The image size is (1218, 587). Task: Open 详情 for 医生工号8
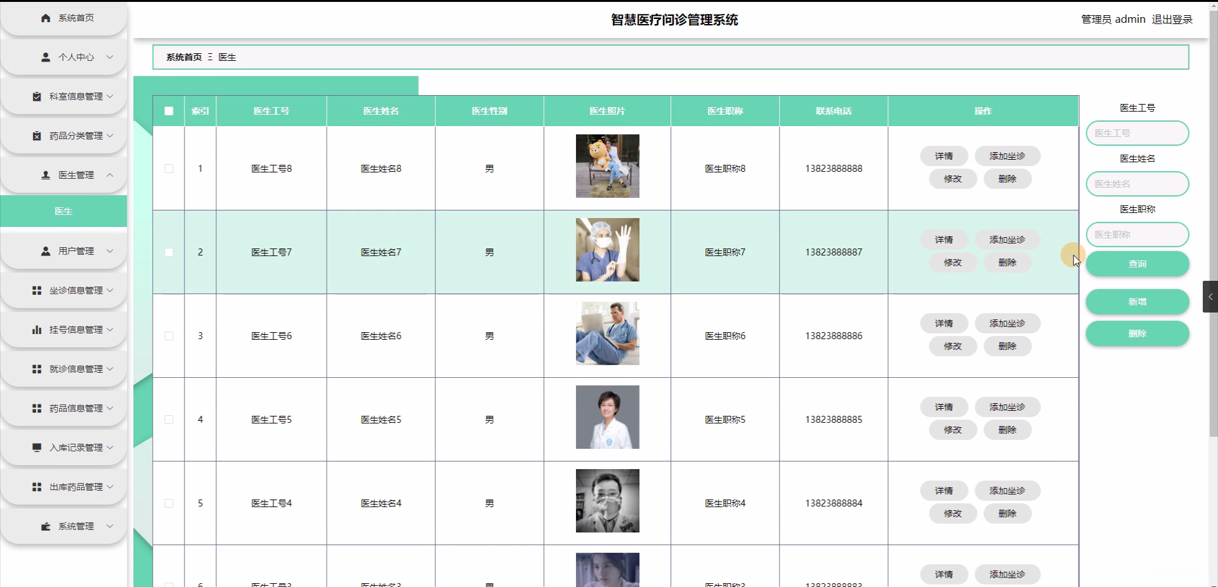[944, 156]
